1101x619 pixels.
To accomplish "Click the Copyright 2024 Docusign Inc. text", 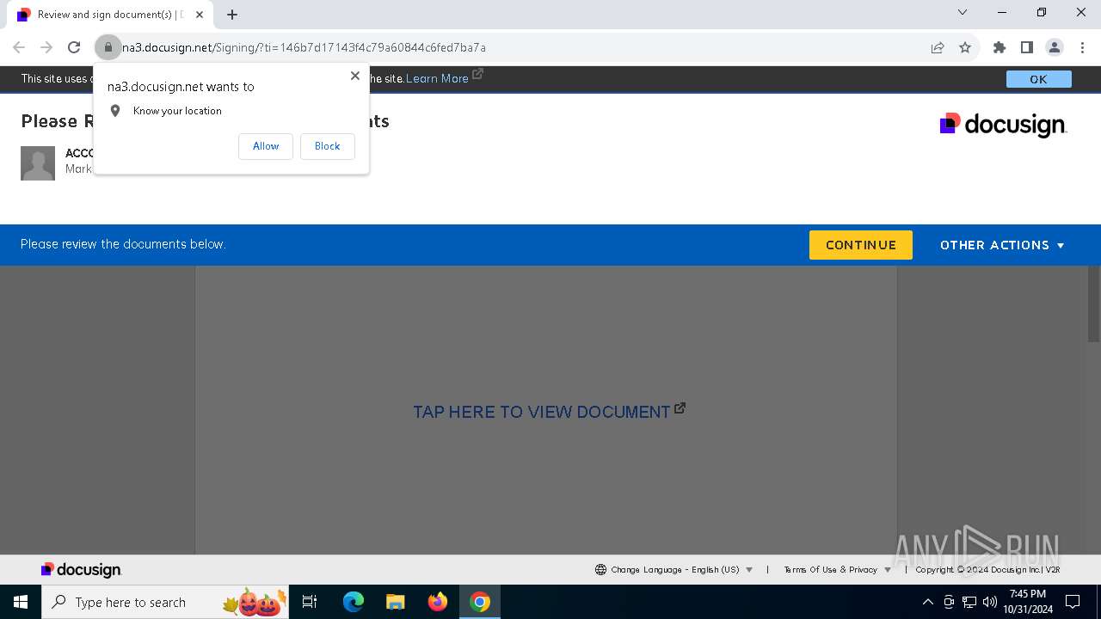I will coord(987,569).
